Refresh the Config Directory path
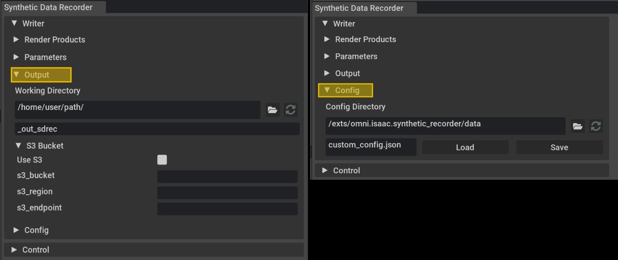 596,126
